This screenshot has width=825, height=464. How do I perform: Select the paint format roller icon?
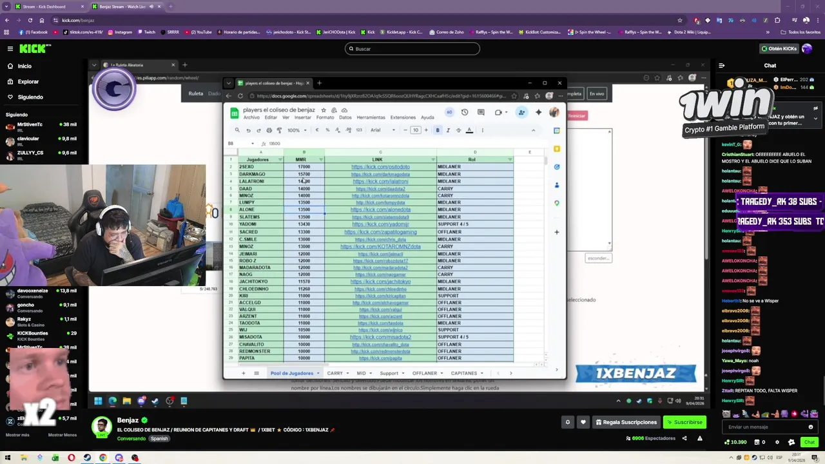[x=279, y=130]
